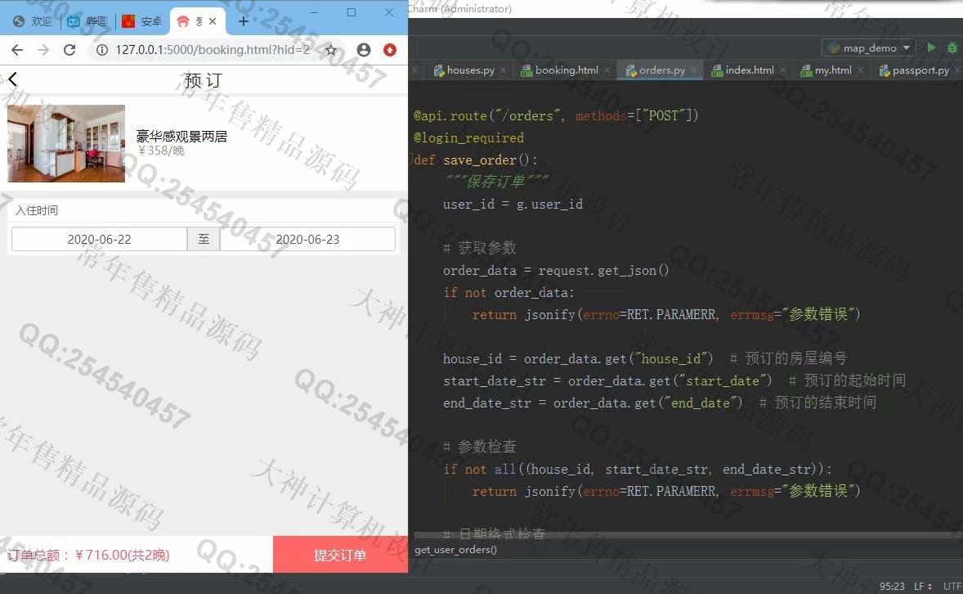The height and width of the screenshot is (594, 963).
Task: Start debugging with the bug icon
Action: (x=952, y=48)
